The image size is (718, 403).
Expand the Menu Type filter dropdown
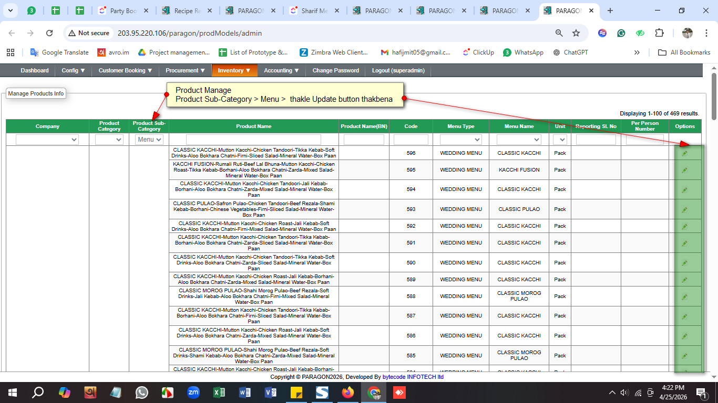460,140
